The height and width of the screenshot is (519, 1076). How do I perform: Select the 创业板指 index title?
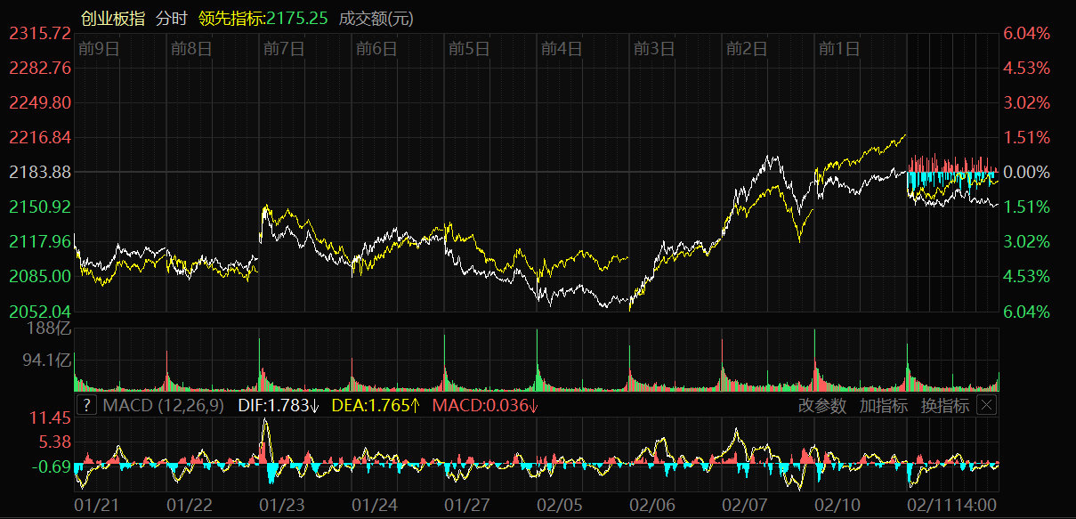point(112,18)
